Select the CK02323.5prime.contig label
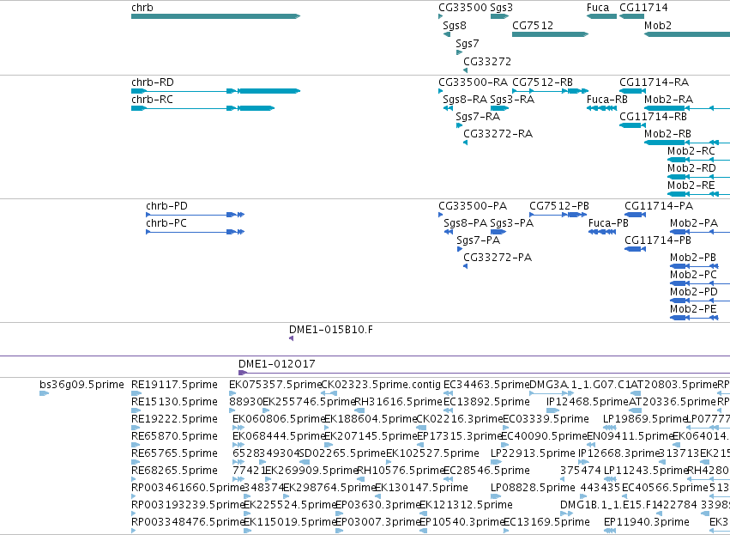 (381, 385)
